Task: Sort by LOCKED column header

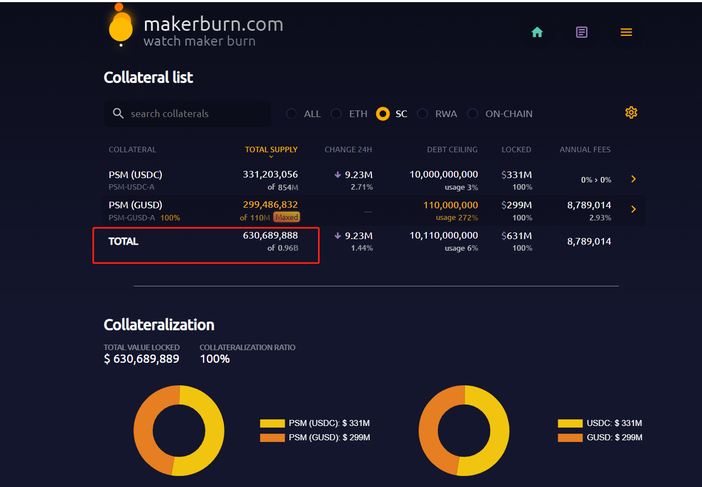Action: tap(517, 150)
